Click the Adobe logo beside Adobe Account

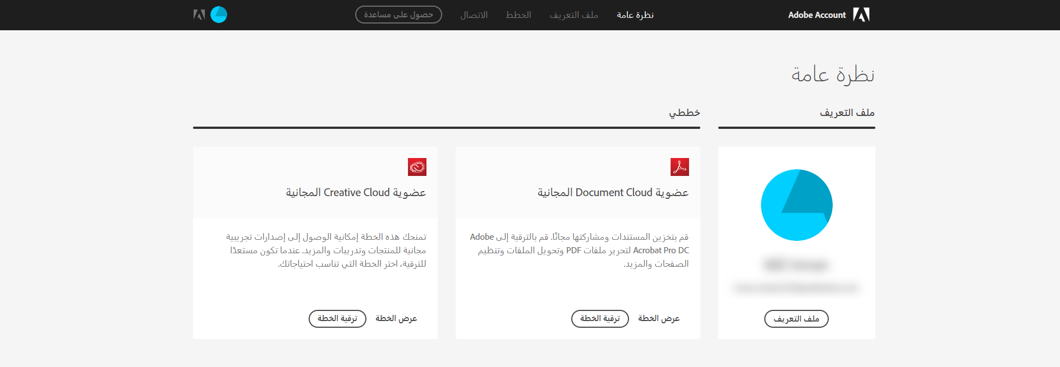click(x=861, y=15)
